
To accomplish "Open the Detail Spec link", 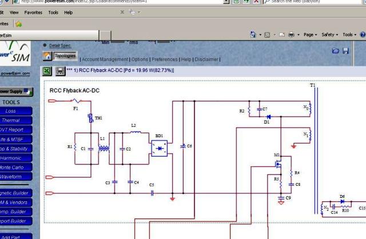I will coord(60,46).
